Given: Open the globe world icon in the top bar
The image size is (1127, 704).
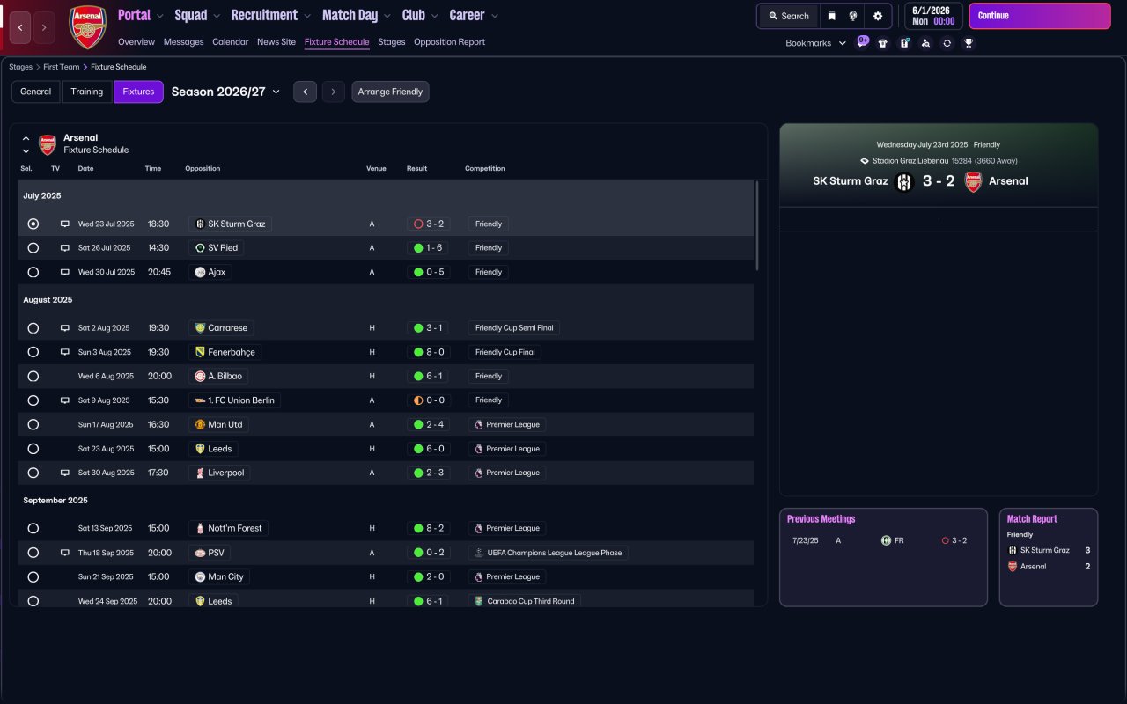Looking at the screenshot, I should click(x=853, y=16).
